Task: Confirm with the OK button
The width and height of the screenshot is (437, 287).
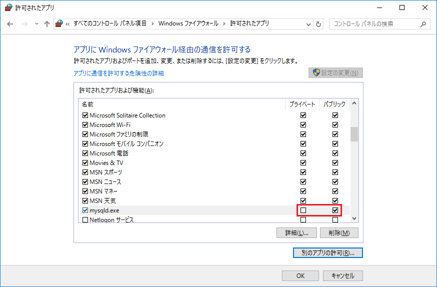Action: tap(300, 276)
